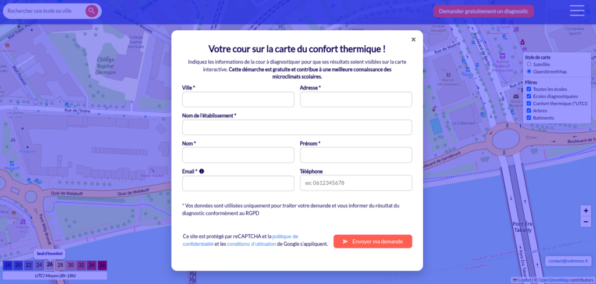Image resolution: width=596 pixels, height=284 pixels.
Task: Disable the Batiments filter
Action: 528,118
